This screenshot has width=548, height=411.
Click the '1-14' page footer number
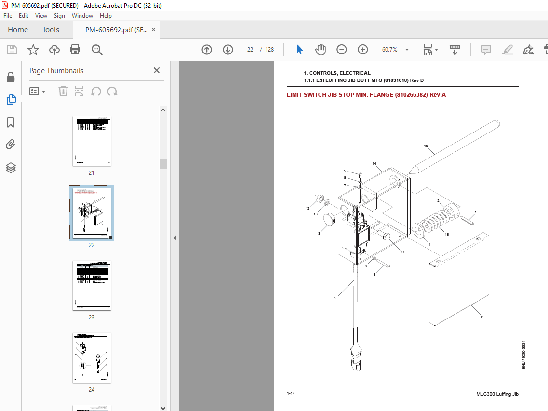pos(291,393)
